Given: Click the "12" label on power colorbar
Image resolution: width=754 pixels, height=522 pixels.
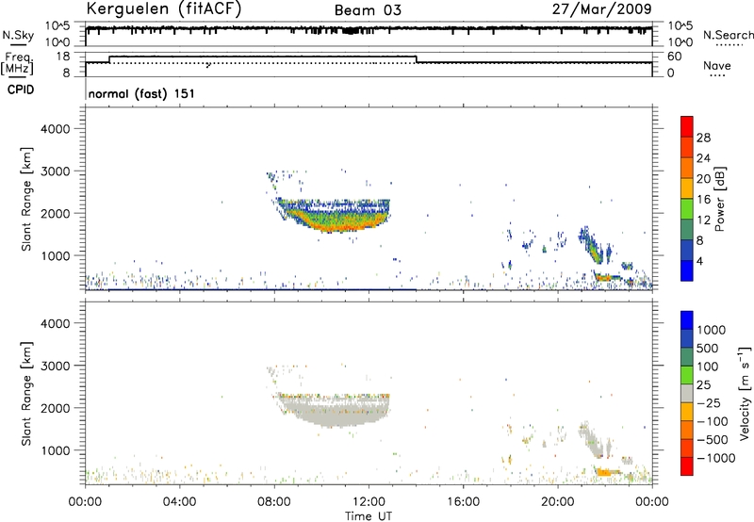Looking at the screenshot, I should pos(703,220).
